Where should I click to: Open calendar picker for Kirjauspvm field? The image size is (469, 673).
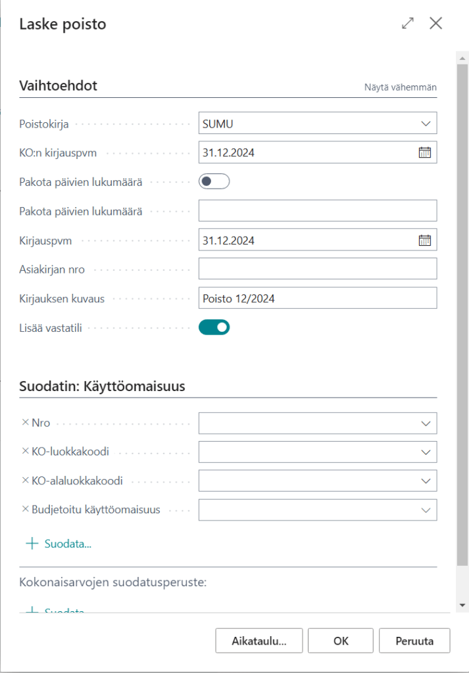pyautogui.click(x=425, y=241)
